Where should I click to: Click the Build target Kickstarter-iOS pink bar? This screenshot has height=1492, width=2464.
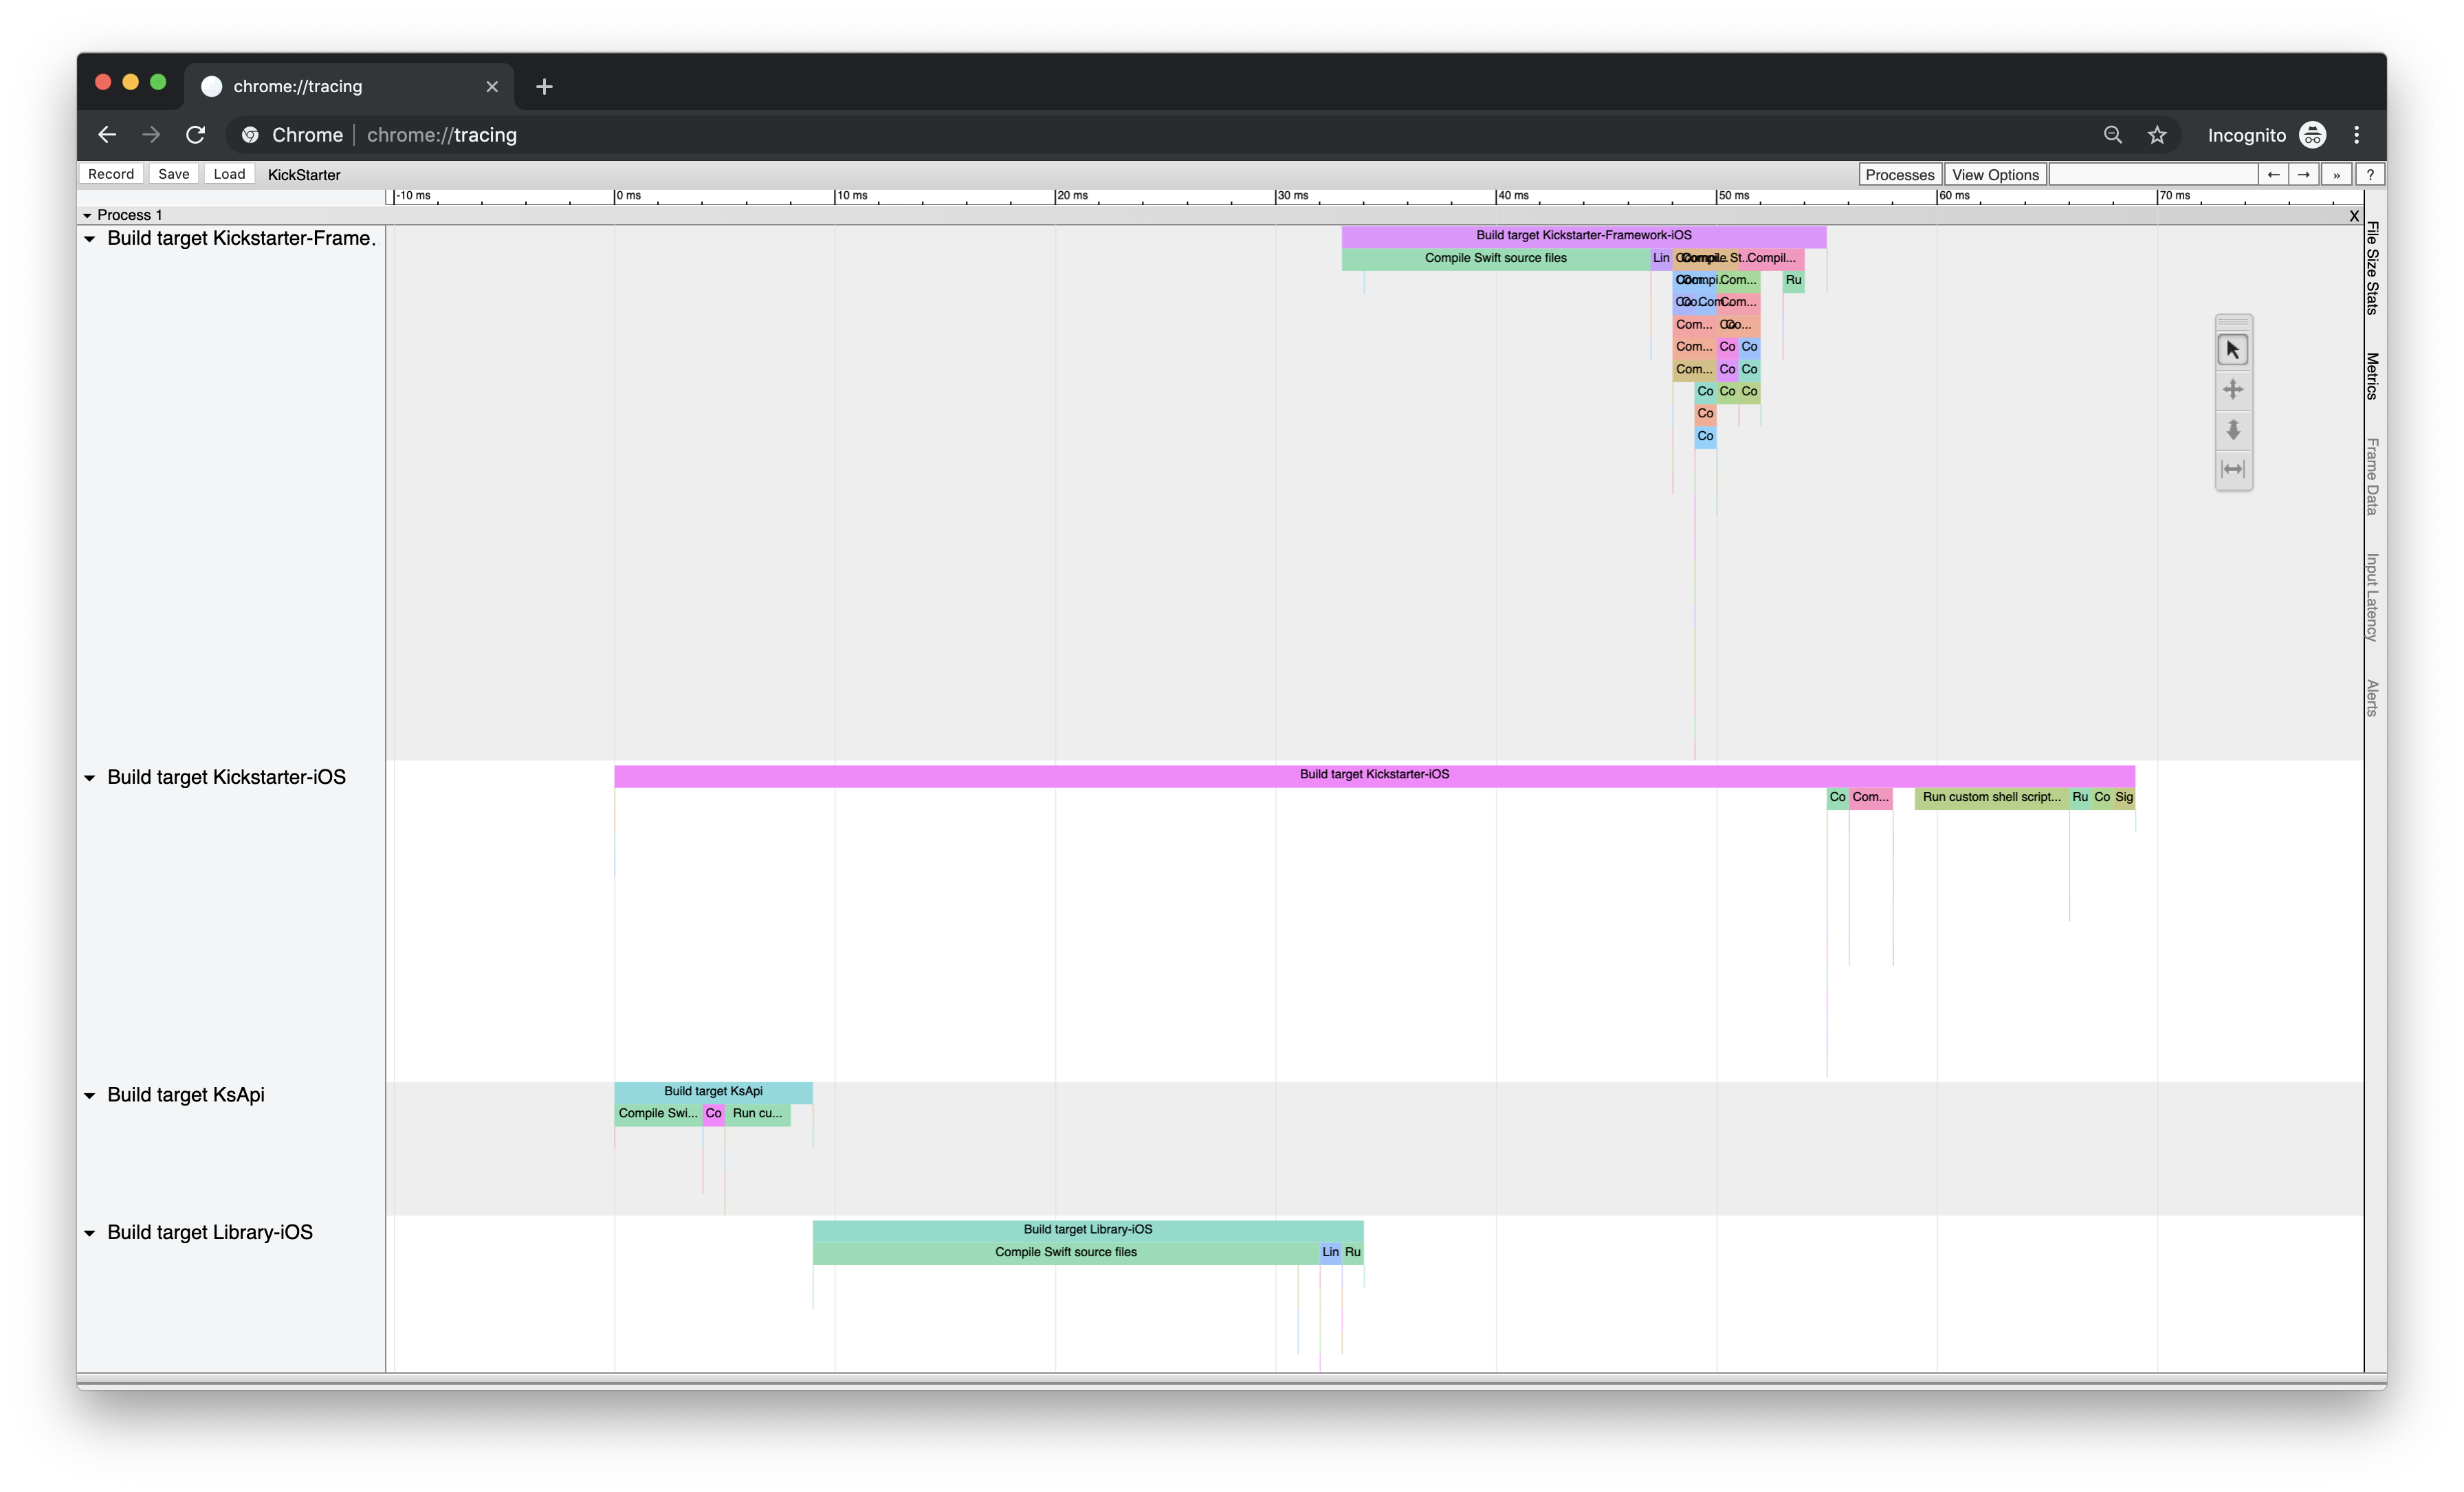(x=1374, y=774)
